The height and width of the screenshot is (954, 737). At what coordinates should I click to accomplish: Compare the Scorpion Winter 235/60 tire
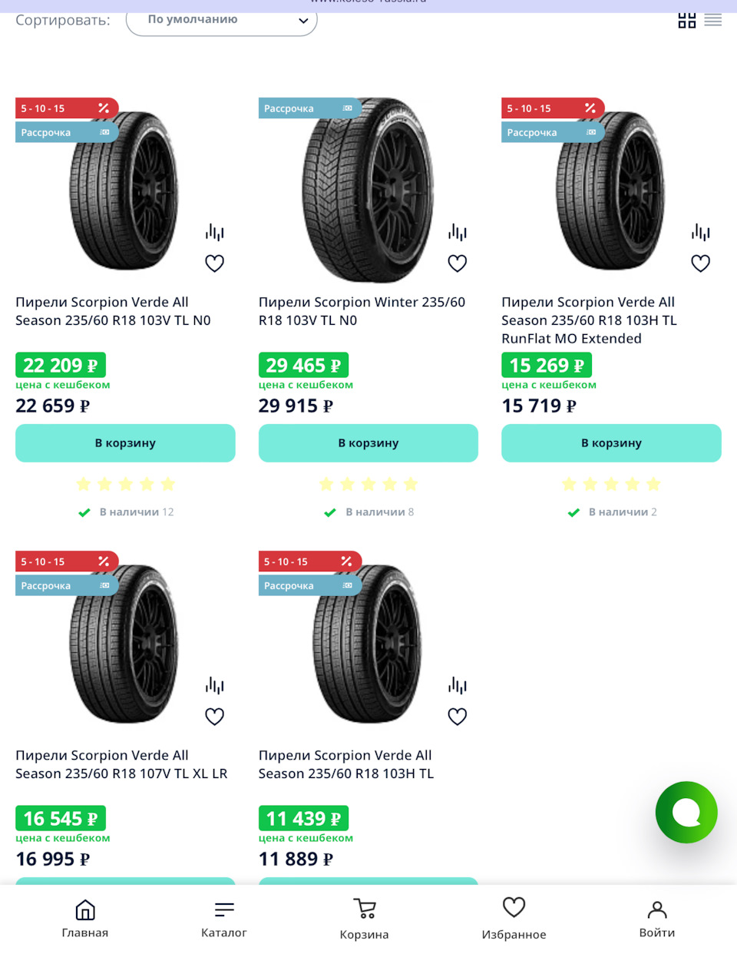point(458,231)
